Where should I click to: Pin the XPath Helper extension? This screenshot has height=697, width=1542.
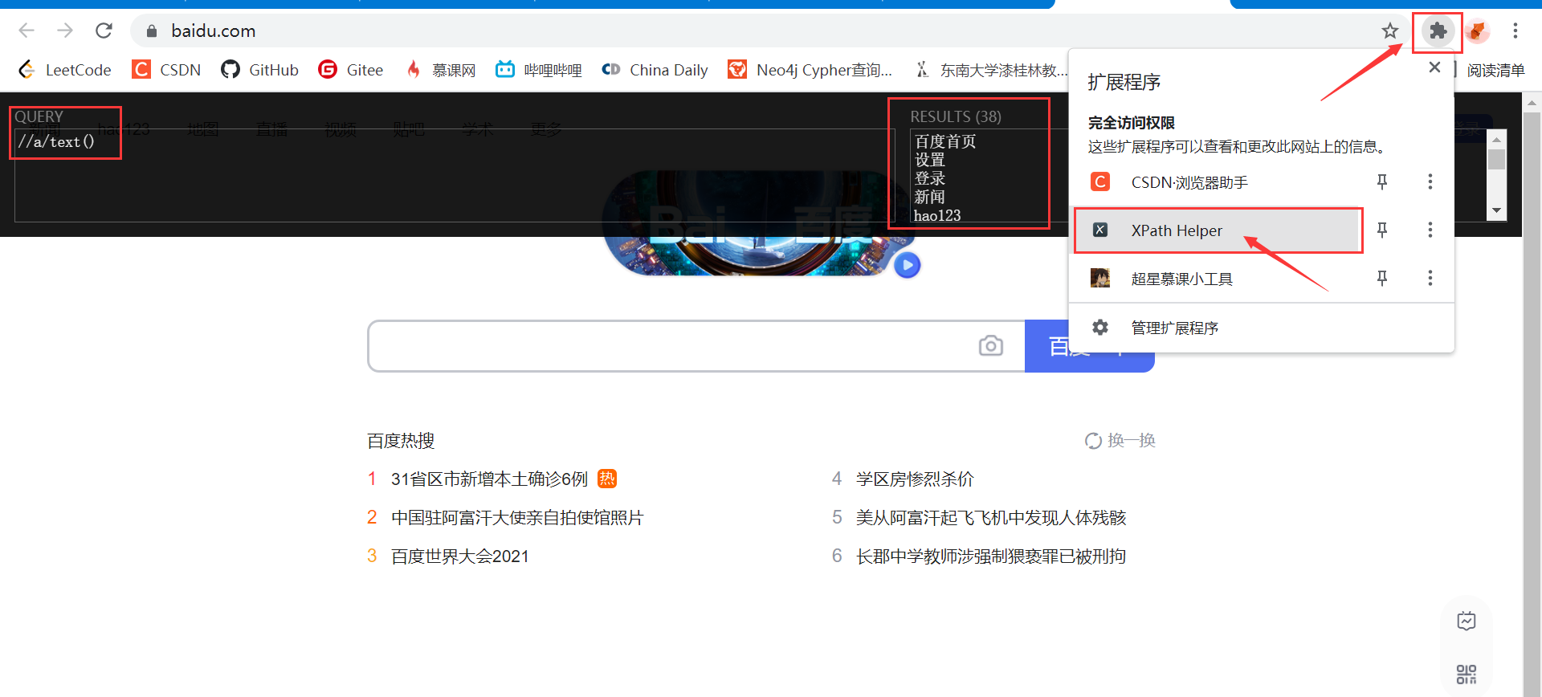pyautogui.click(x=1382, y=230)
